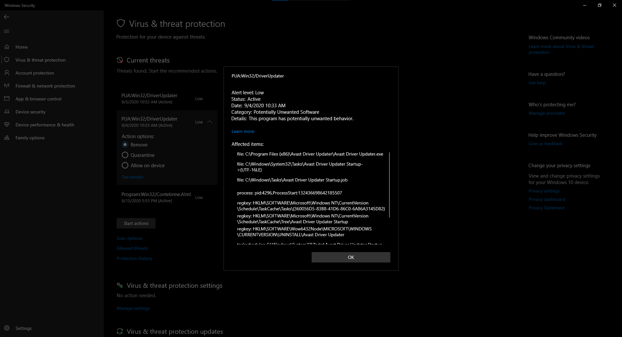
Task: Click the Settings gear icon
Action: pos(7,328)
